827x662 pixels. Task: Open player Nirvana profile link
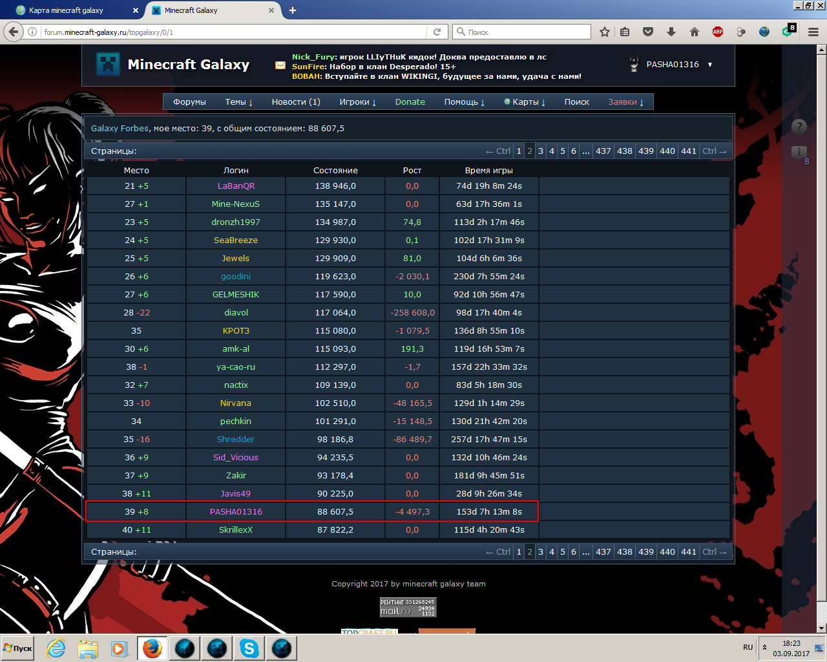[236, 403]
